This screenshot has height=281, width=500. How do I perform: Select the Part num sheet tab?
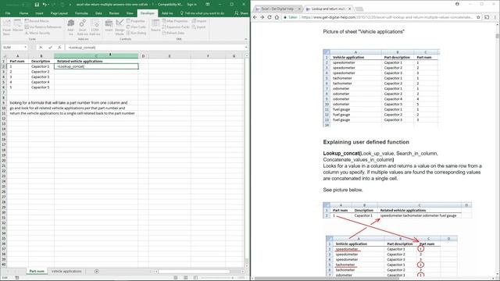click(37, 271)
